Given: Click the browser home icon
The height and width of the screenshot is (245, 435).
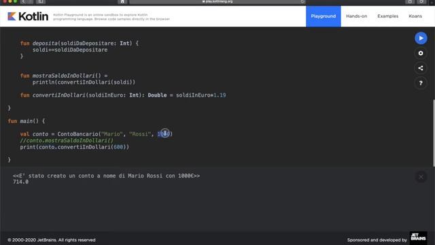Looking at the screenshot, I should pos(122,1).
